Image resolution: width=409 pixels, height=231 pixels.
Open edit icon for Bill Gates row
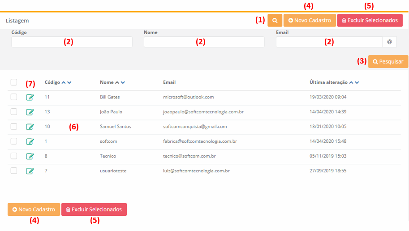(x=30, y=97)
